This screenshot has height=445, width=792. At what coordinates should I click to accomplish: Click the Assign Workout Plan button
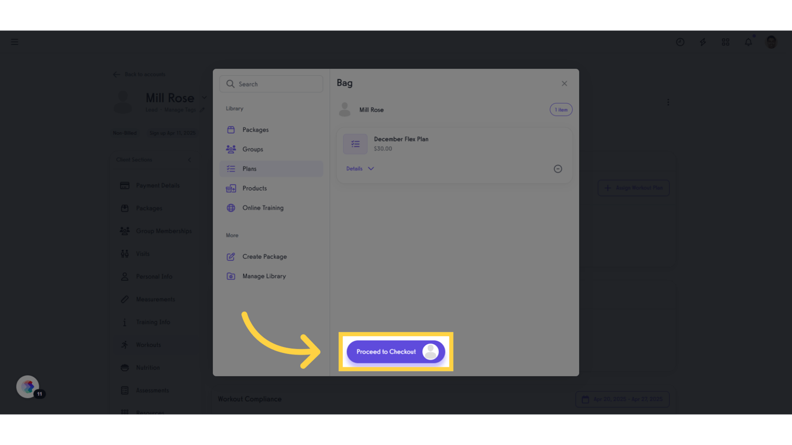(x=634, y=188)
